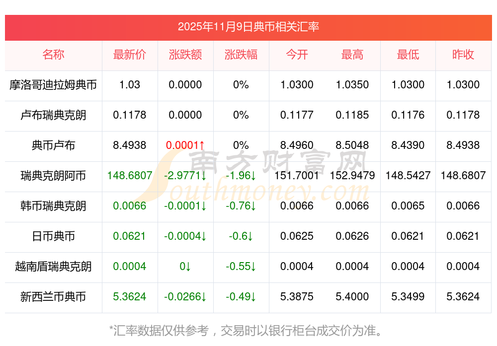Click the open value 151.7001
Image resolution: width=497 pixels, height=346 pixels.
pos(297,175)
